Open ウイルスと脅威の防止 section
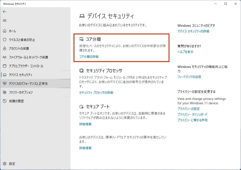241x170 pixels. (x=22, y=40)
